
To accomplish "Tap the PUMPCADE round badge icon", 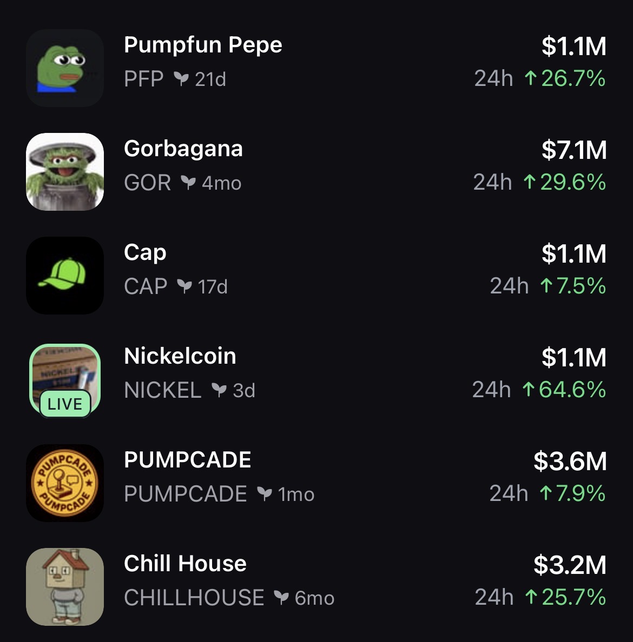I will click(65, 483).
